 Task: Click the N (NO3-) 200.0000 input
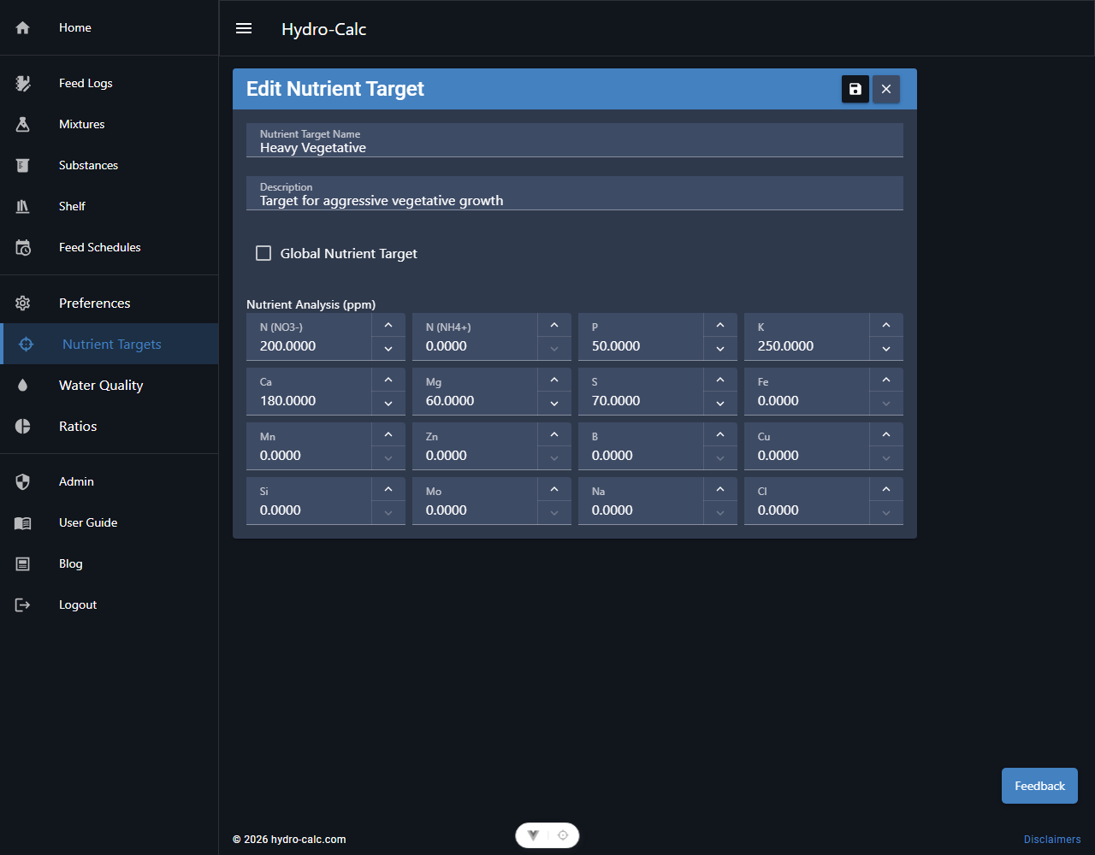click(309, 337)
